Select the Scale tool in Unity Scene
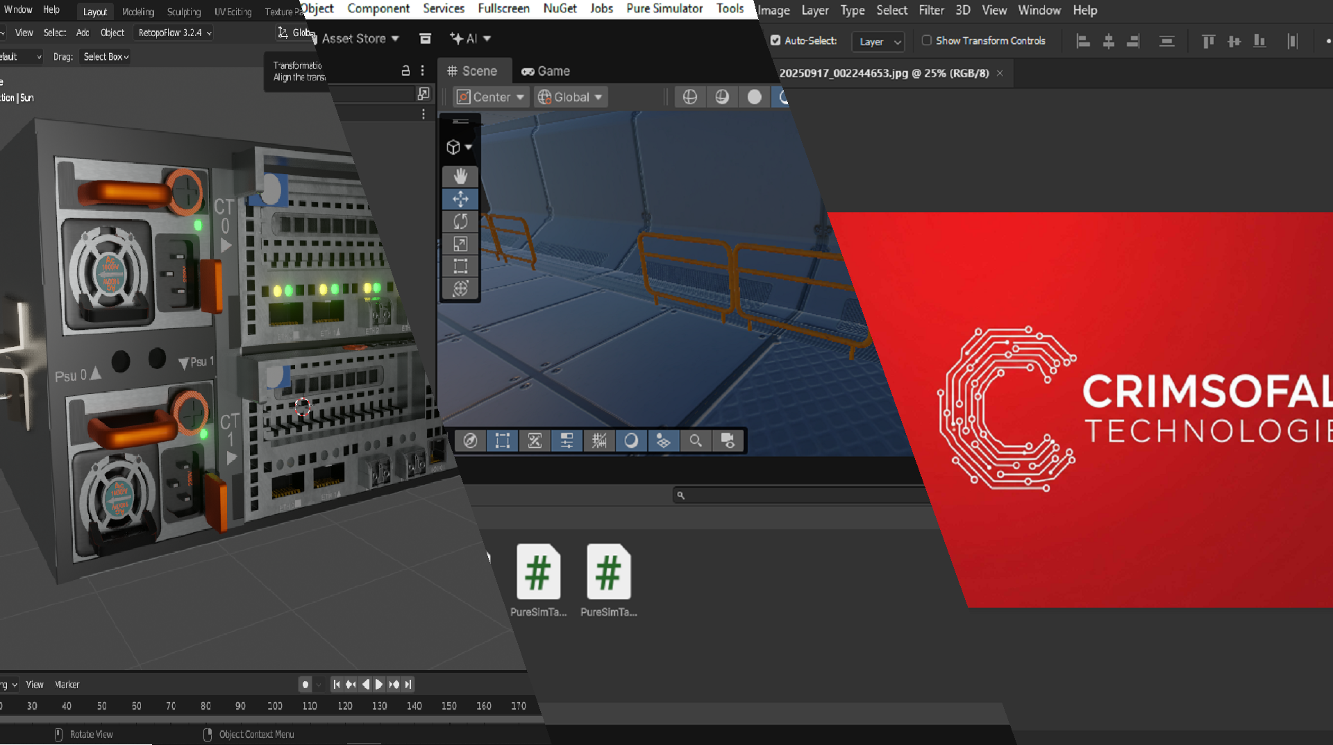The height and width of the screenshot is (745, 1333). 460,244
